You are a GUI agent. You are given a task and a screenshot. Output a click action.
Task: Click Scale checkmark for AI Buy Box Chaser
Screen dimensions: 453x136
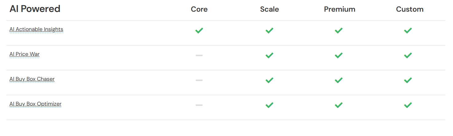tap(269, 80)
